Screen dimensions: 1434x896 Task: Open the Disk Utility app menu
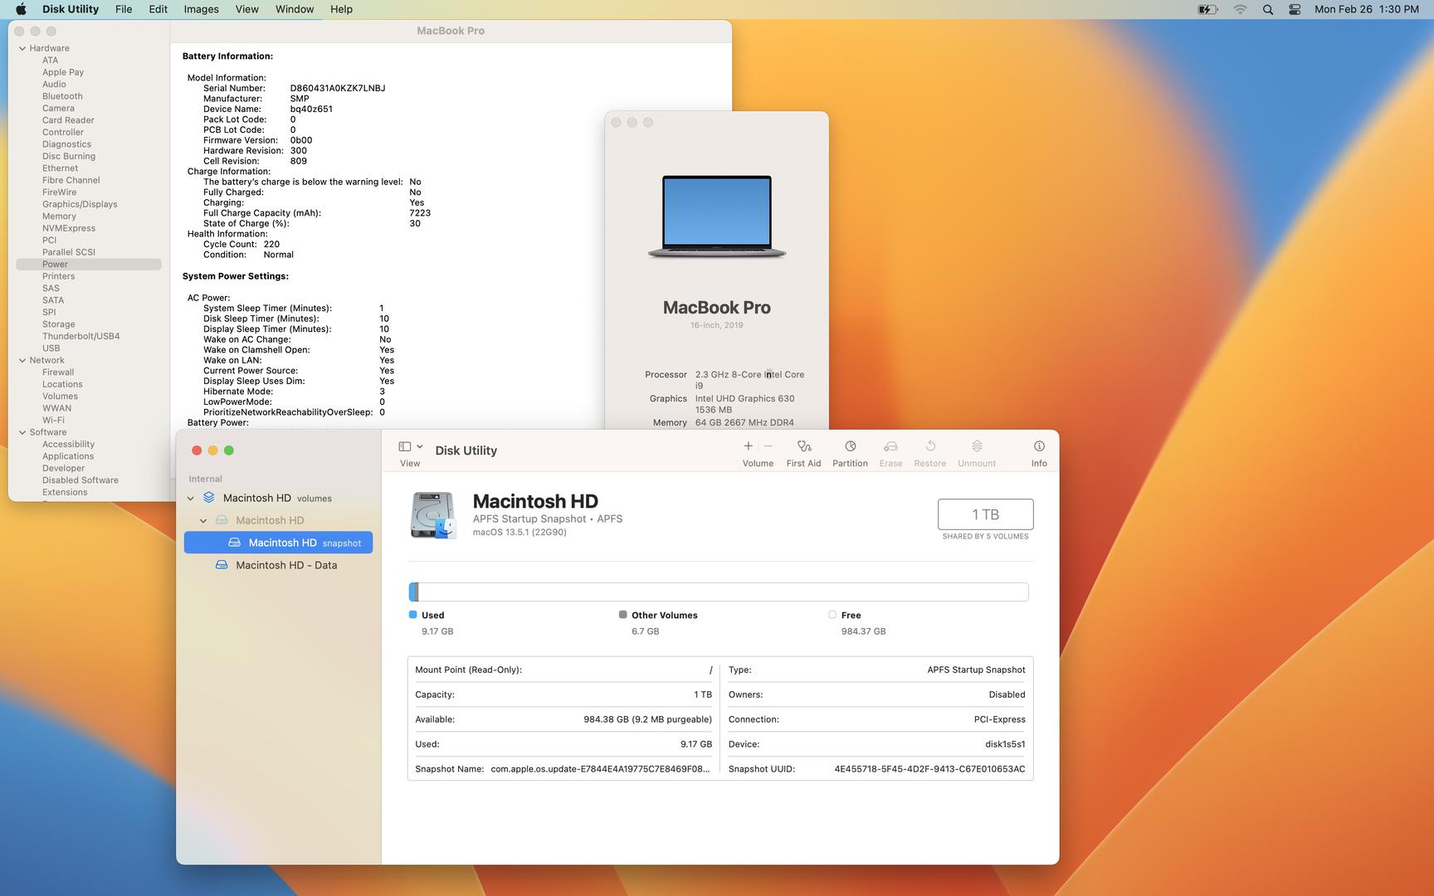(71, 9)
